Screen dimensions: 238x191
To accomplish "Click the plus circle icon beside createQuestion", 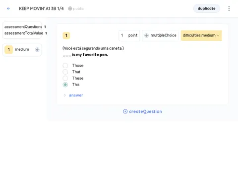I will click(125, 111).
